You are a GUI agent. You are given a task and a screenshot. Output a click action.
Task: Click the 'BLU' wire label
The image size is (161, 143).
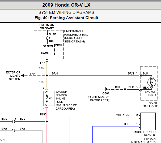[127, 124]
